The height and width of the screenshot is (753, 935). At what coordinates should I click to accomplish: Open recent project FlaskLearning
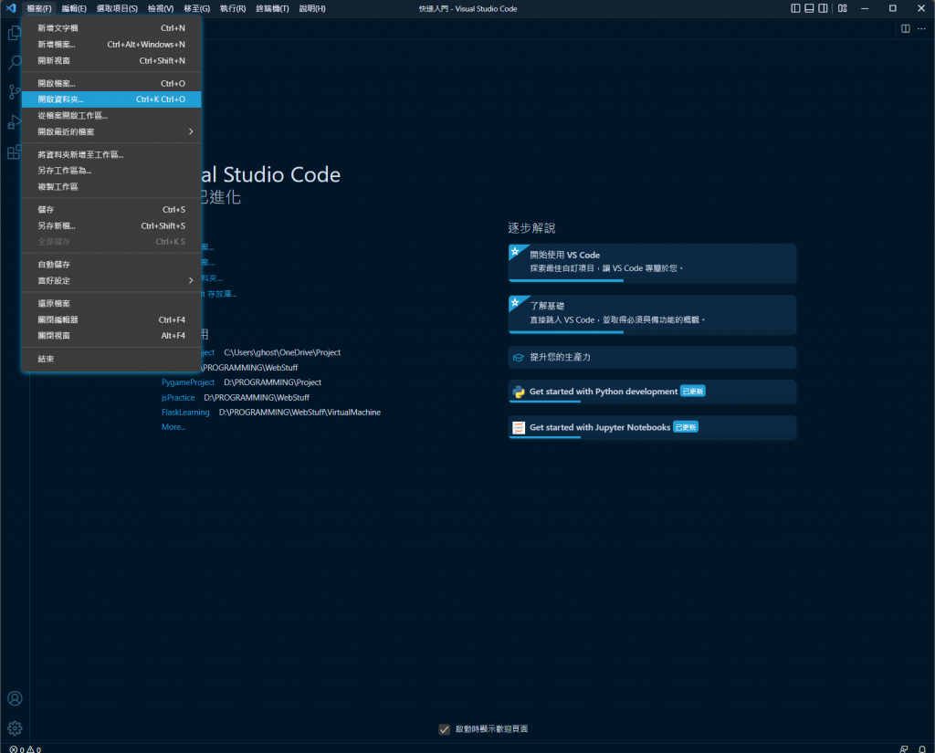[x=185, y=413]
